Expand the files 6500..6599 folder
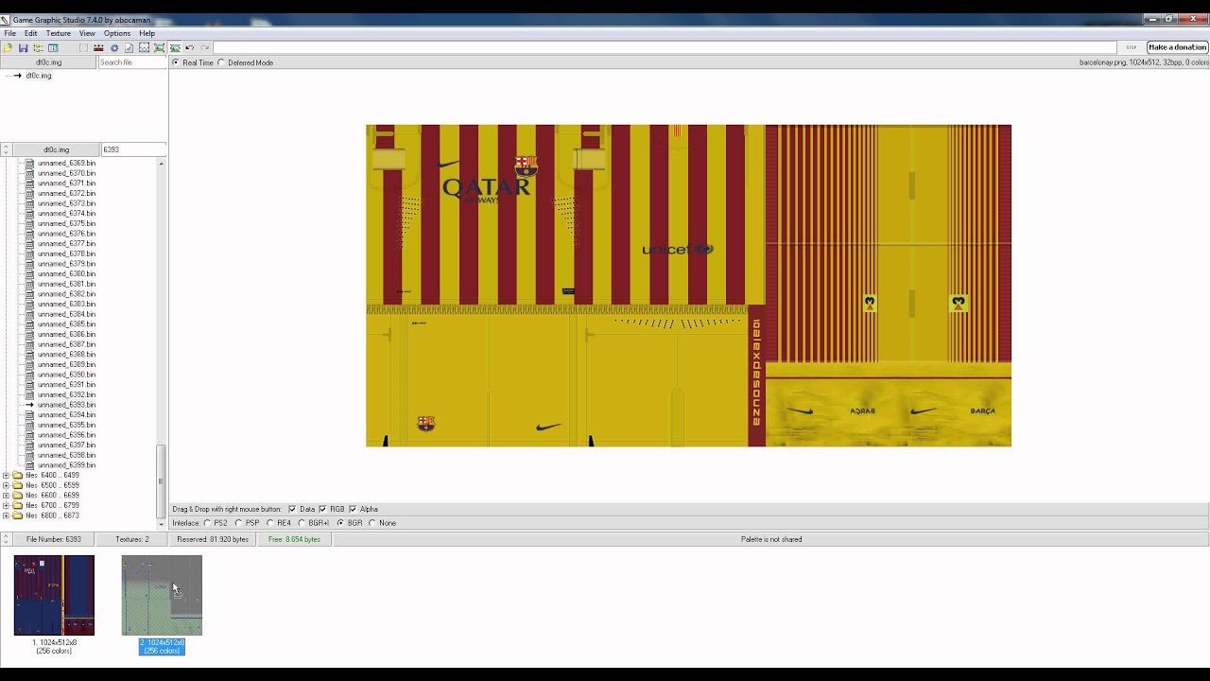Image resolution: width=1210 pixels, height=681 pixels. pyautogui.click(x=6, y=485)
